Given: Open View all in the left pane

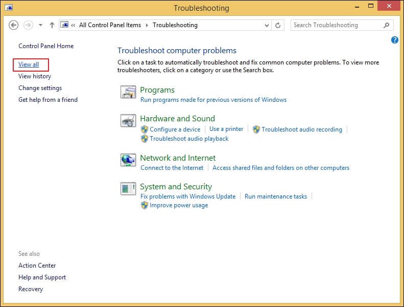Looking at the screenshot, I should click(x=29, y=64).
